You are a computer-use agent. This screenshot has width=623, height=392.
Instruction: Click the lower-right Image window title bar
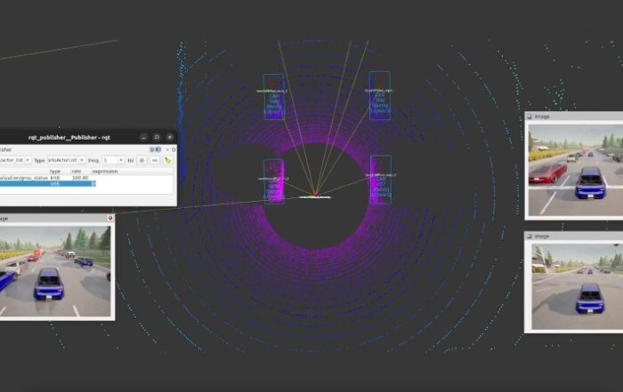pyautogui.click(x=574, y=236)
